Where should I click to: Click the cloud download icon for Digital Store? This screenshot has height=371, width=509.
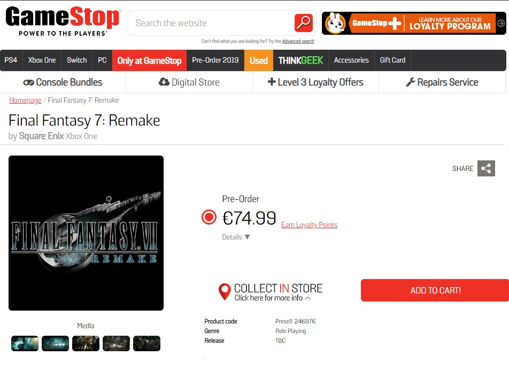pos(164,82)
